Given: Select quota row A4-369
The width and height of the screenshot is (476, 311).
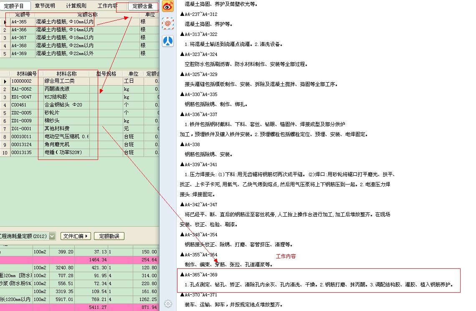Looking at the screenshot, I should [x=79, y=53].
